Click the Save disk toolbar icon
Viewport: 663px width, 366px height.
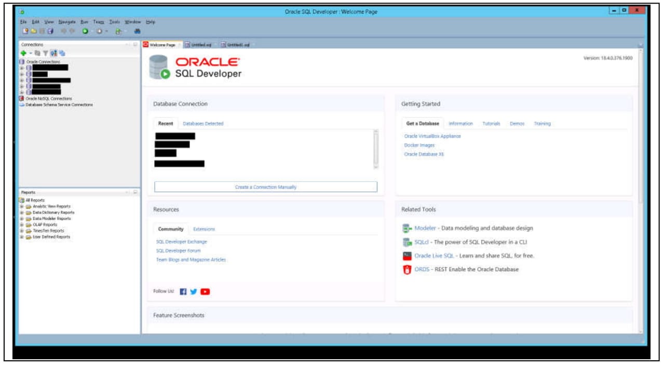click(42, 31)
